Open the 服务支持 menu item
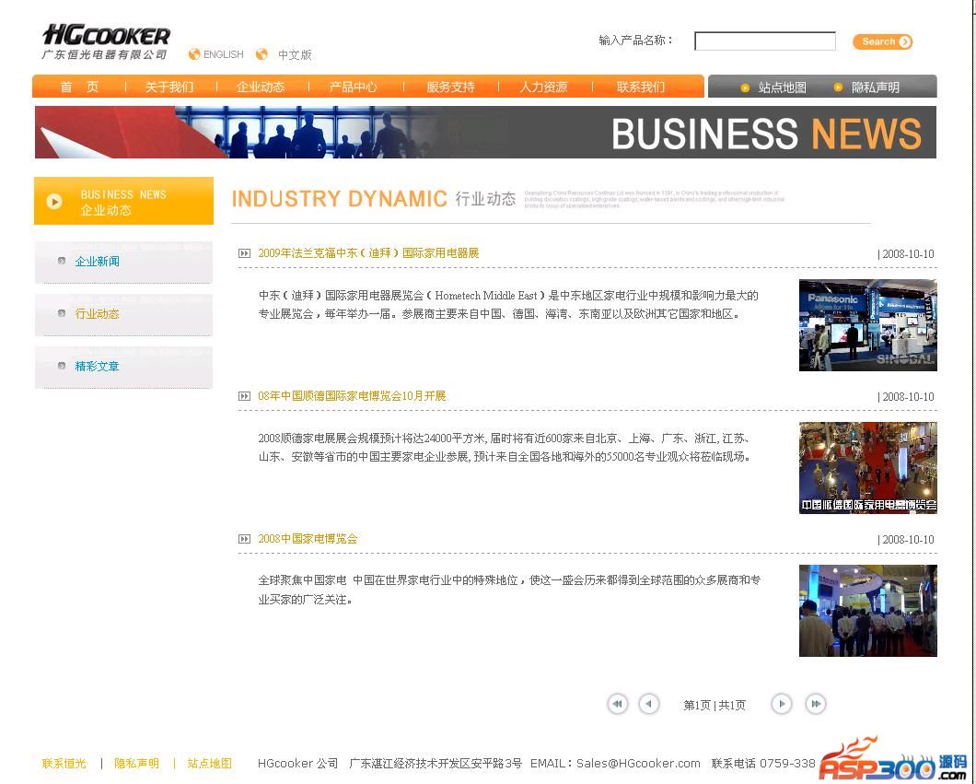This screenshot has height=784, width=976. (450, 88)
